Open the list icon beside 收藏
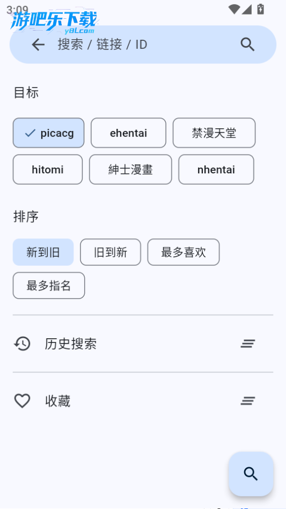 click(x=248, y=401)
